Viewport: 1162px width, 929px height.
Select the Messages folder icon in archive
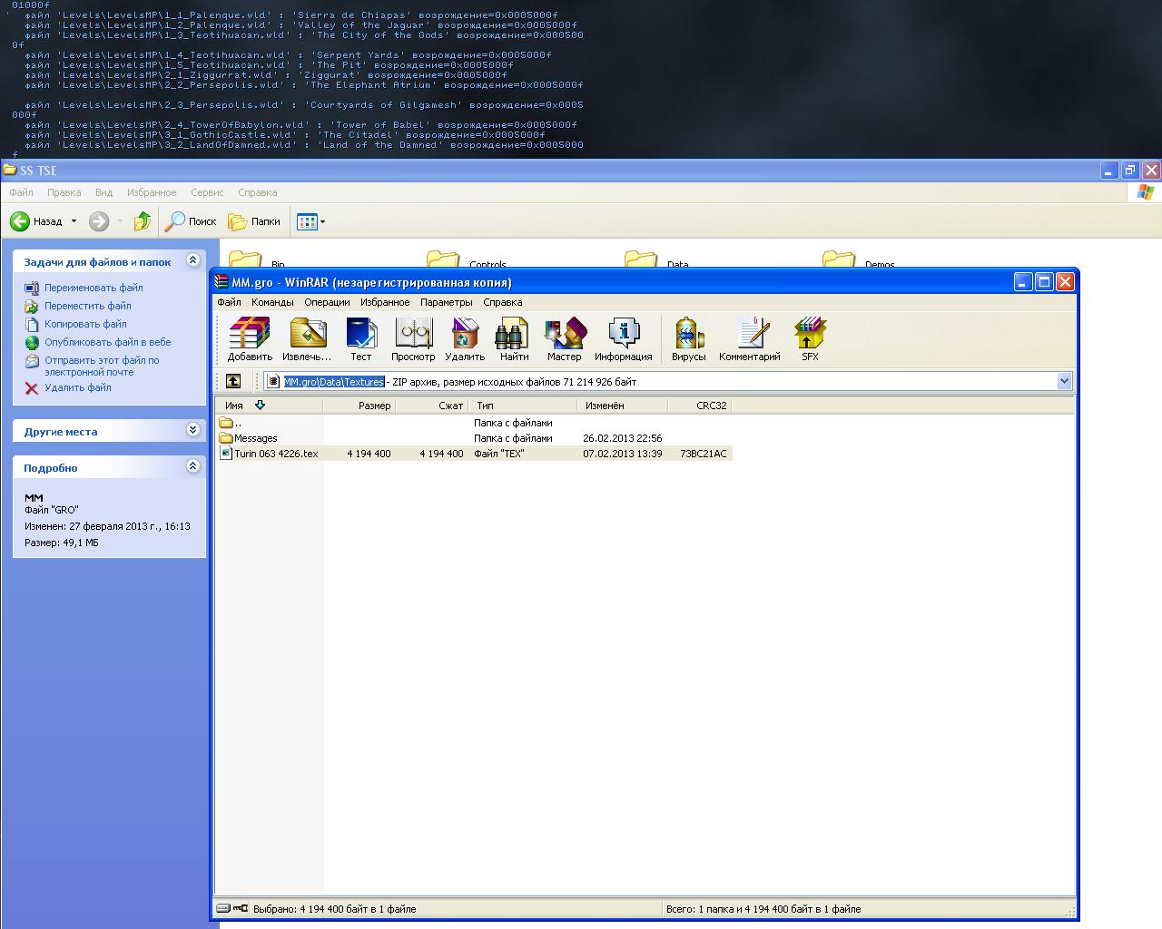click(226, 438)
